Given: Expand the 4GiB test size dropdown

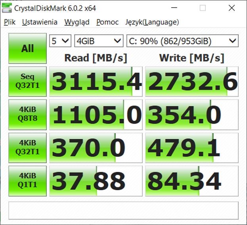Looking at the screenshot, I should 99,41.
